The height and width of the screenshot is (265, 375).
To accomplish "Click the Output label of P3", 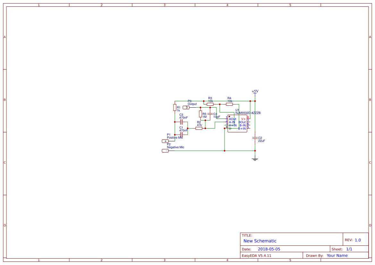I will [192, 104].
